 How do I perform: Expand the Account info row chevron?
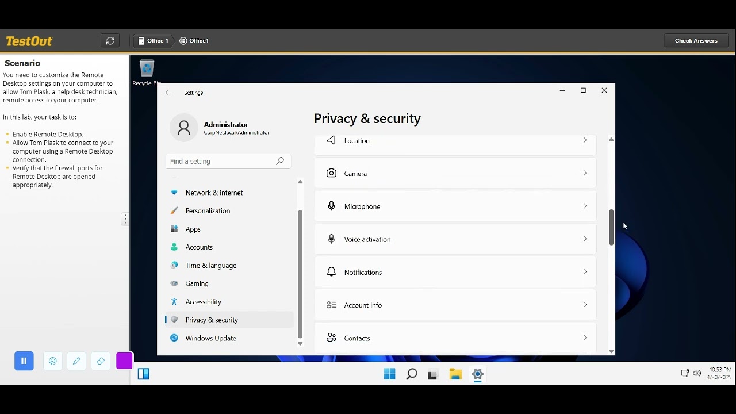click(585, 305)
